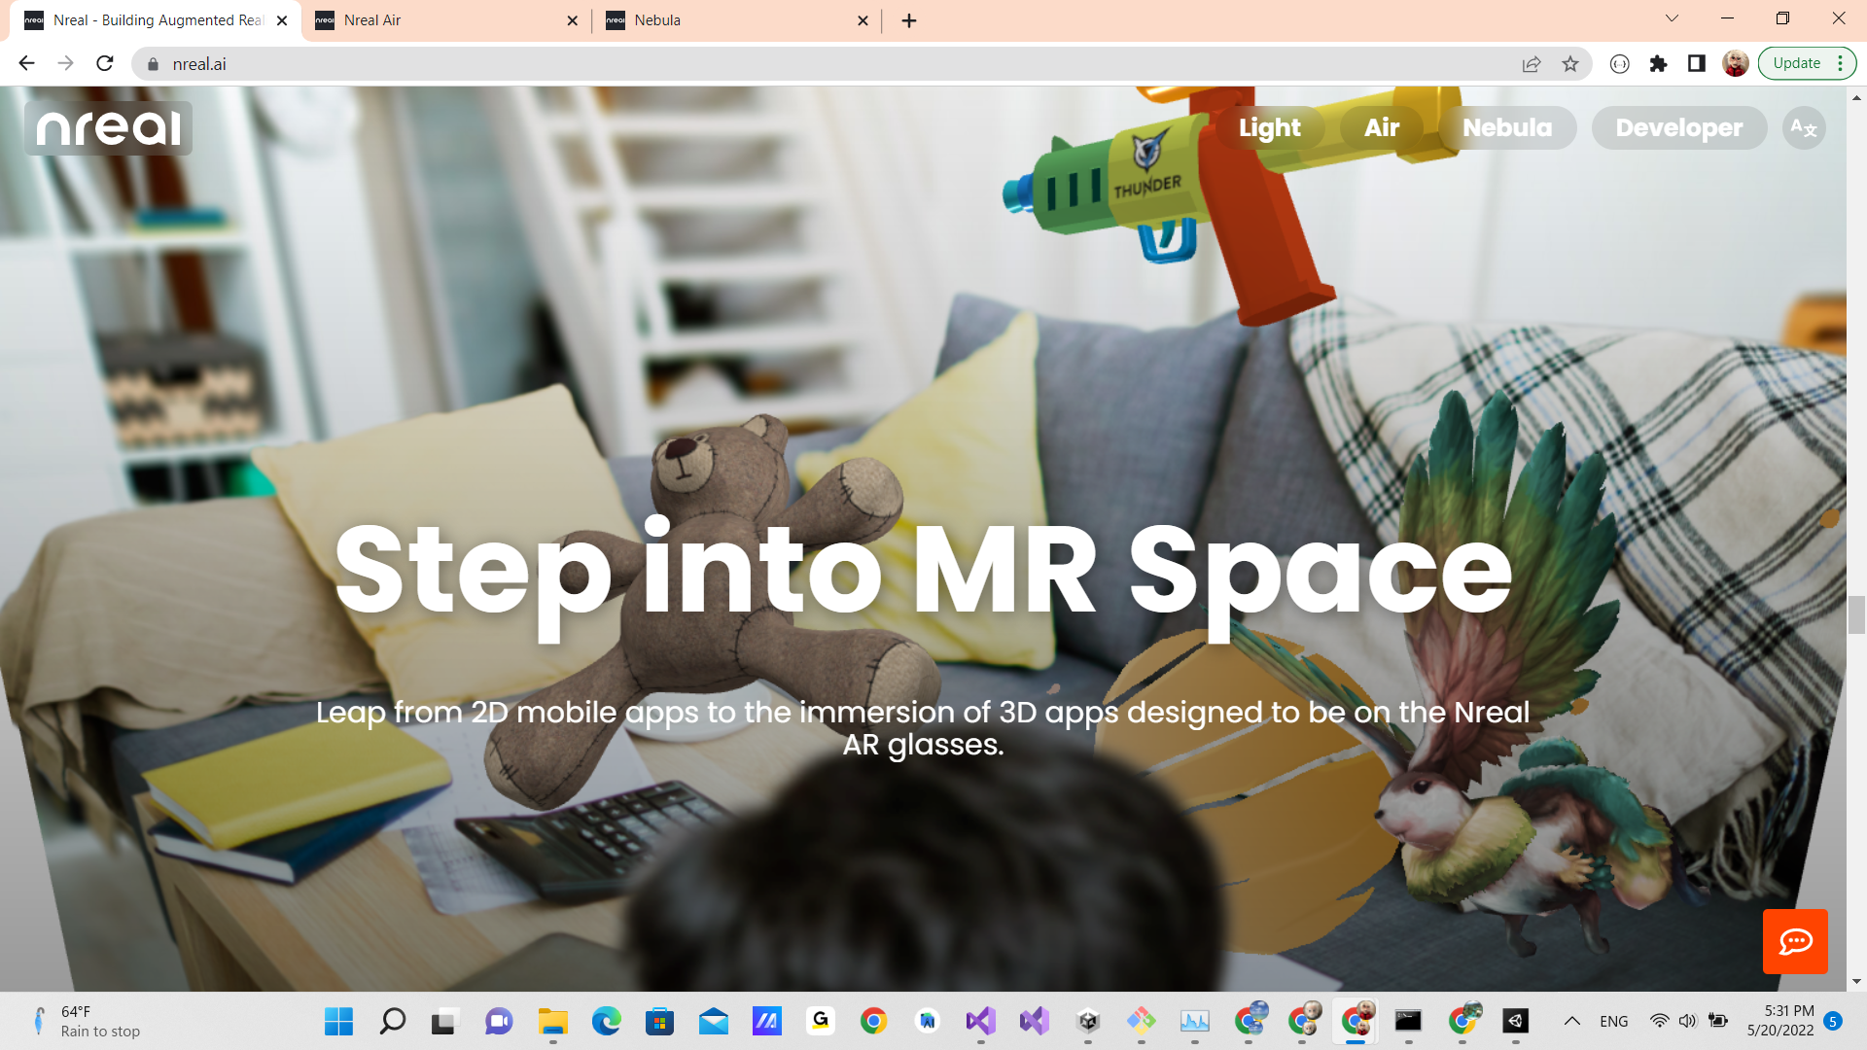Open the Chrome profile avatar
The image size is (1867, 1050).
(x=1736, y=64)
